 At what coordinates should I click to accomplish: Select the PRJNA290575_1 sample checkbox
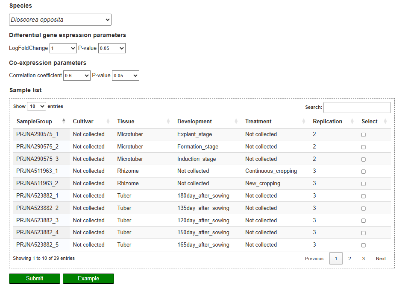(364, 135)
